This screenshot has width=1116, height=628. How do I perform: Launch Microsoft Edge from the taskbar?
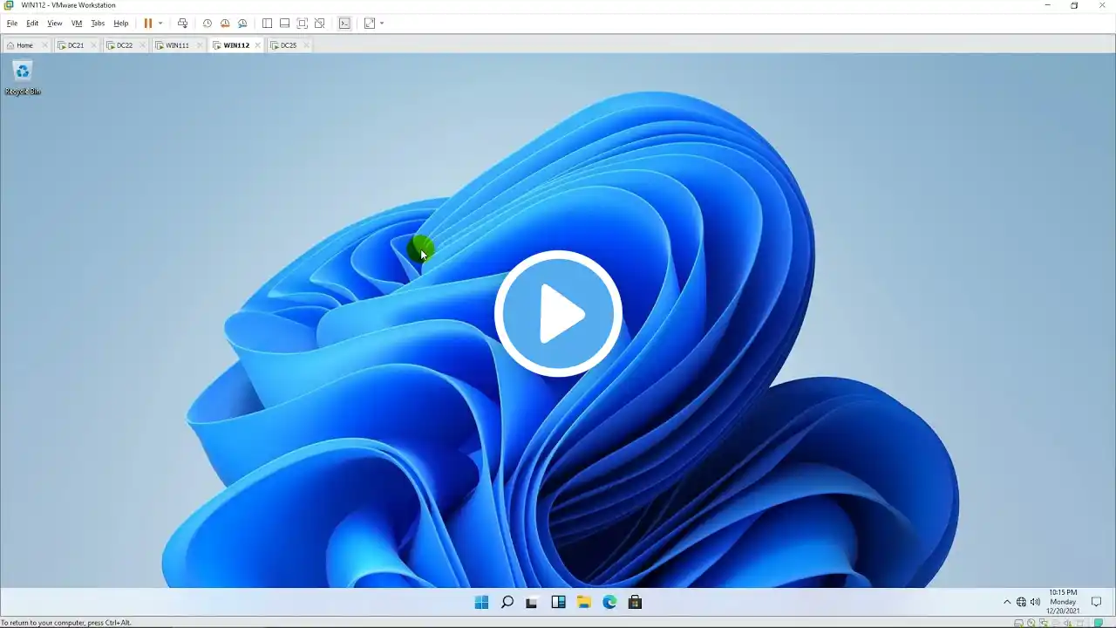coord(609,602)
